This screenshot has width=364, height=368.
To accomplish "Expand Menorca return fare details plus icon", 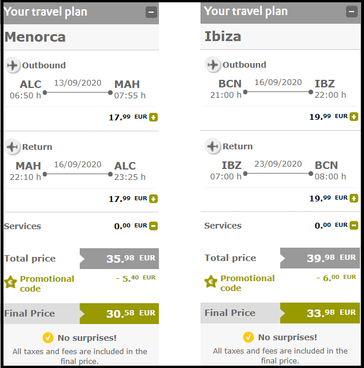I will (x=153, y=198).
